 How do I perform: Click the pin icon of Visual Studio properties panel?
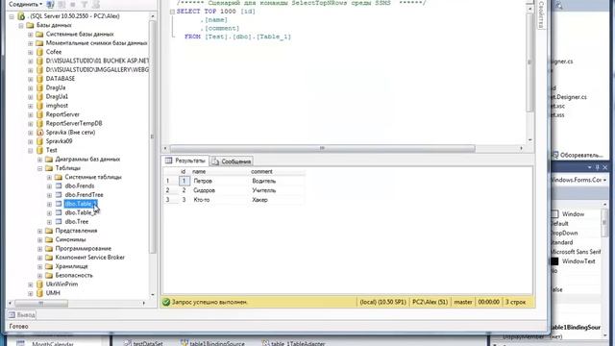[598, 167]
